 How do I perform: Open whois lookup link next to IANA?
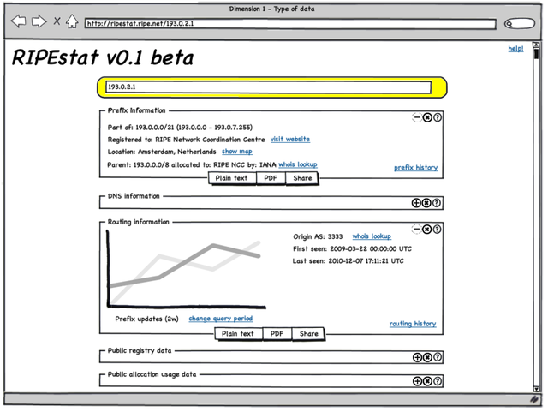click(298, 164)
